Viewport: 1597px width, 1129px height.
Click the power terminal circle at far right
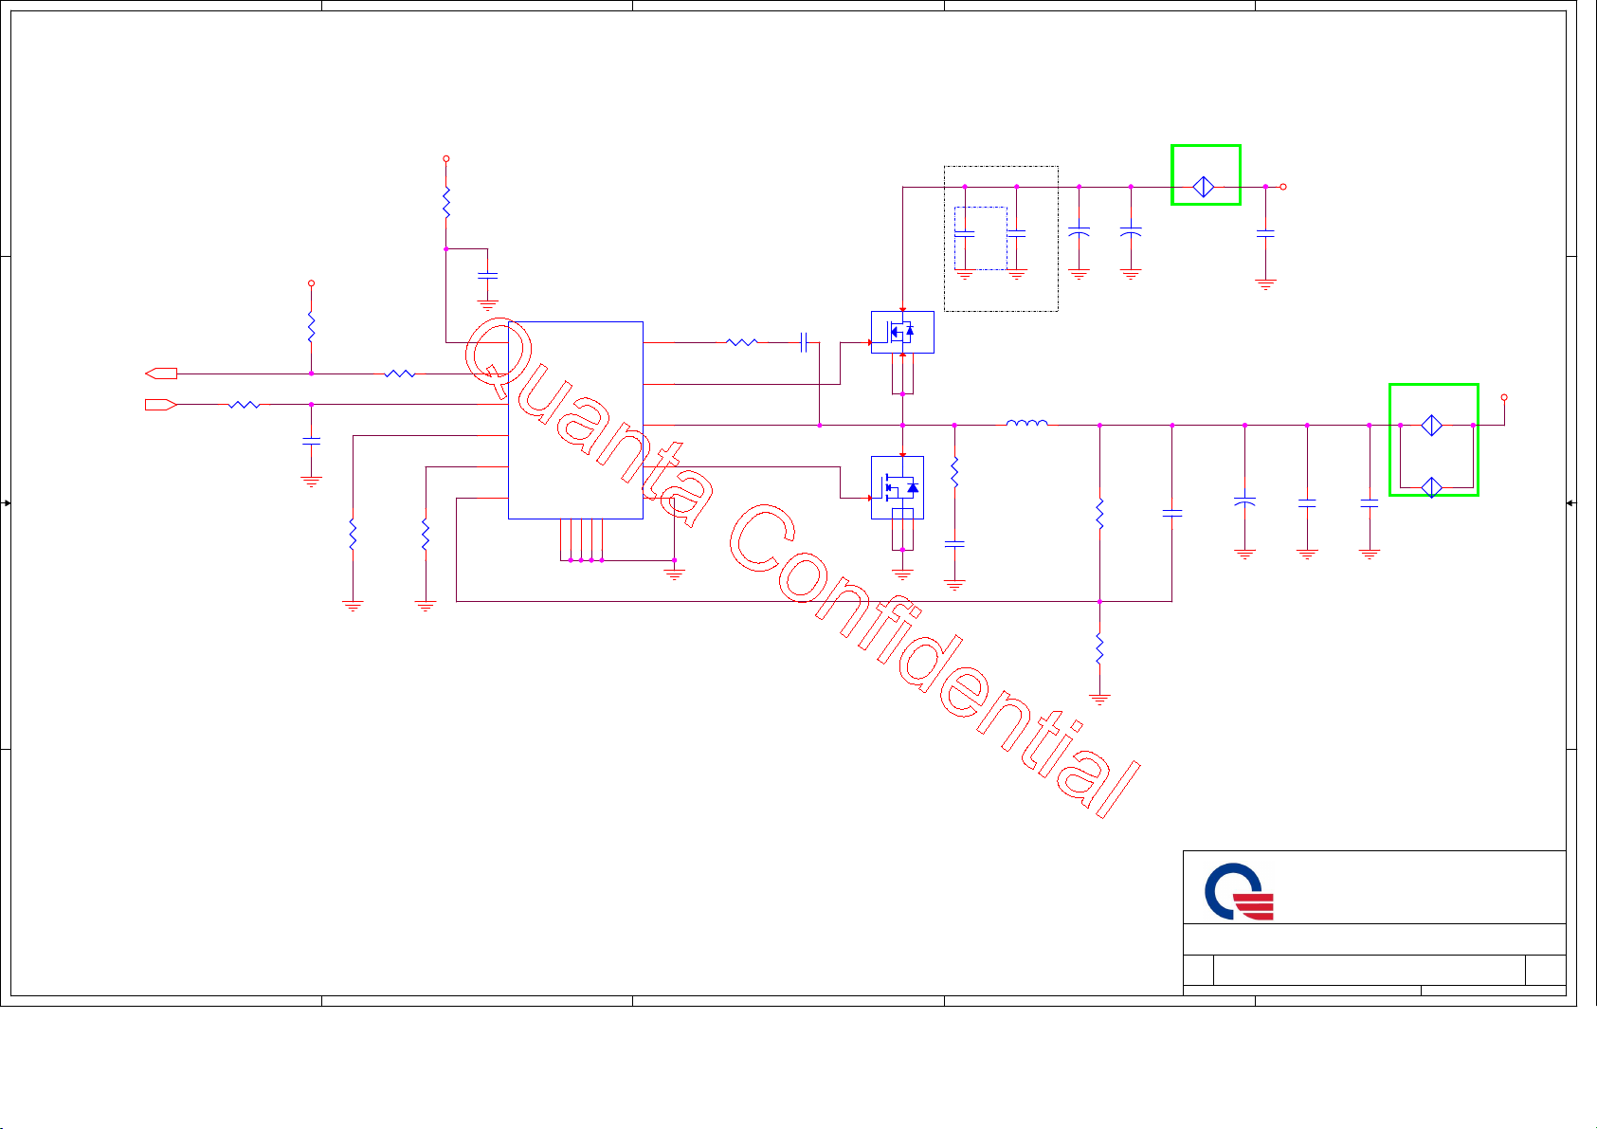(1504, 398)
